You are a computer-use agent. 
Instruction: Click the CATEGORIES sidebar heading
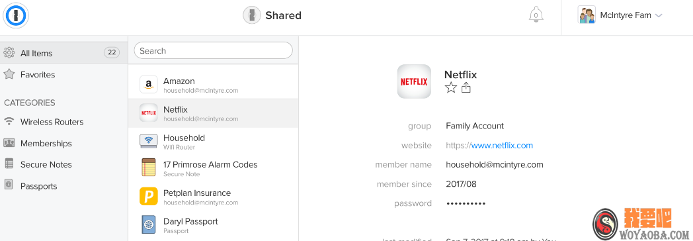tap(30, 103)
